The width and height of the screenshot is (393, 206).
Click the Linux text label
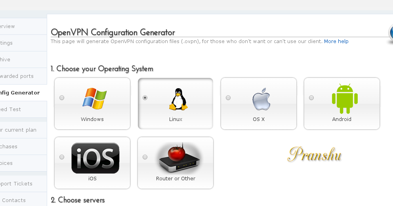click(176, 119)
